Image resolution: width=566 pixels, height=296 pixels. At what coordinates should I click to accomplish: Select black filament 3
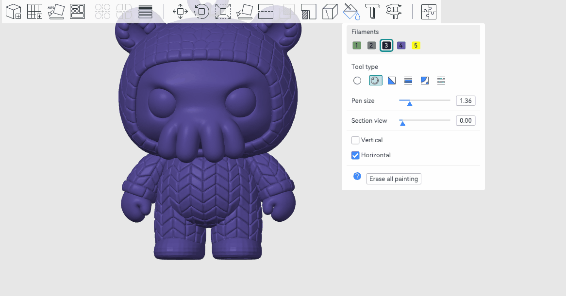click(x=386, y=46)
